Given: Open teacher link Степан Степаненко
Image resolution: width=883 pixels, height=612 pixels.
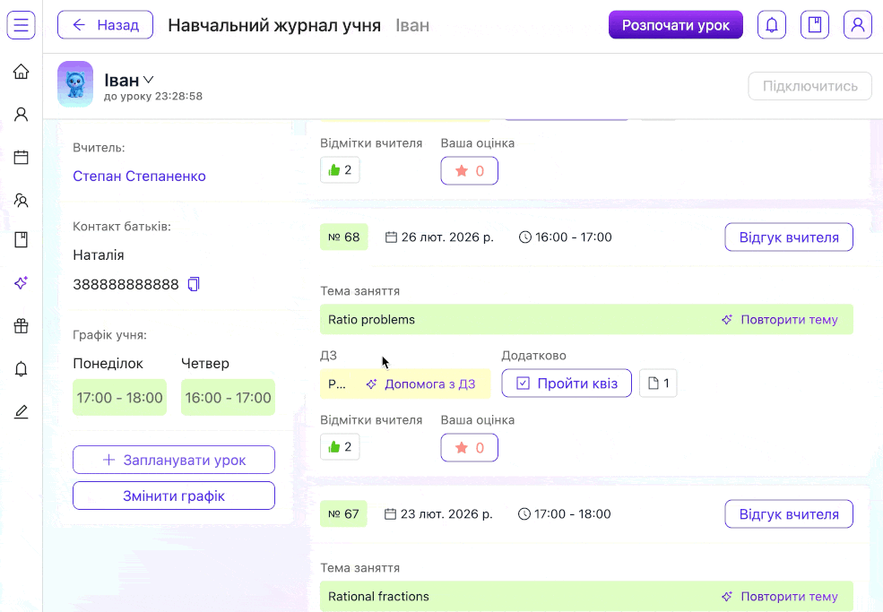Looking at the screenshot, I should click(x=139, y=177).
